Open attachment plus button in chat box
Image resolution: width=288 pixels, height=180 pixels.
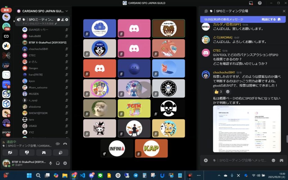(206, 160)
